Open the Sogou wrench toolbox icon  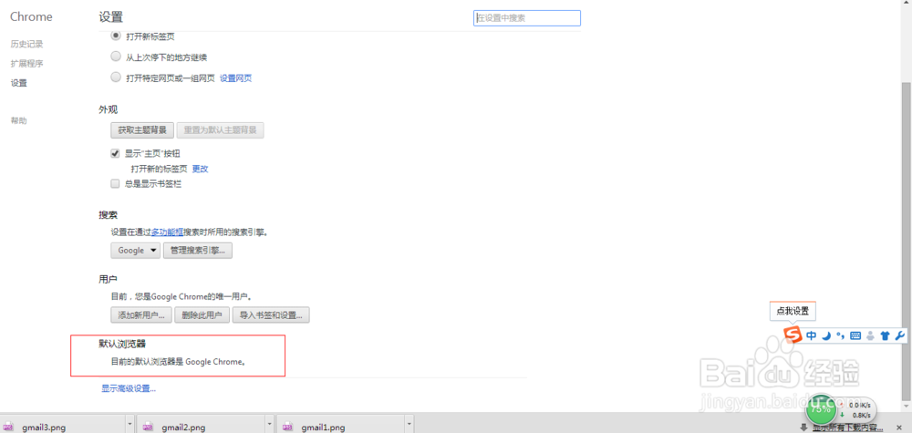click(x=899, y=335)
